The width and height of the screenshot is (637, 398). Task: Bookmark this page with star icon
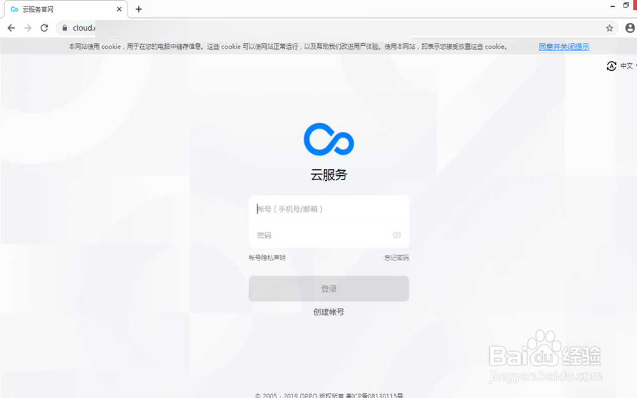(x=610, y=28)
